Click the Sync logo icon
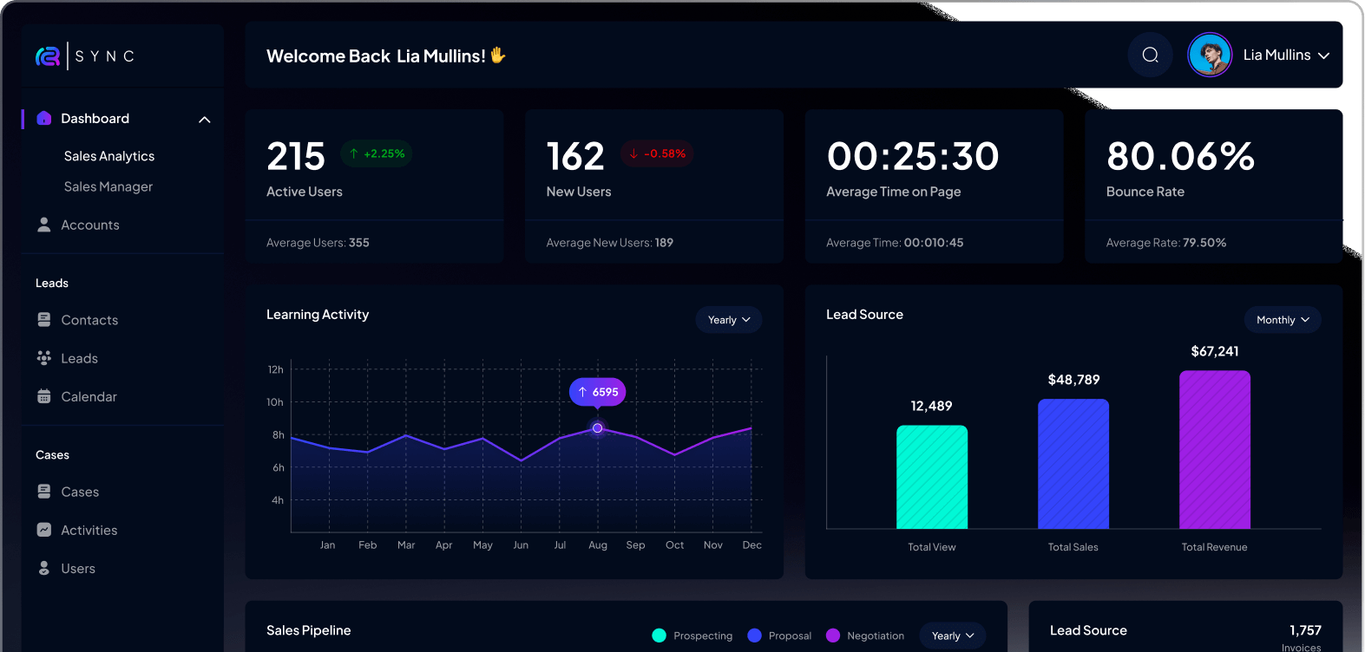1365x652 pixels. point(48,56)
